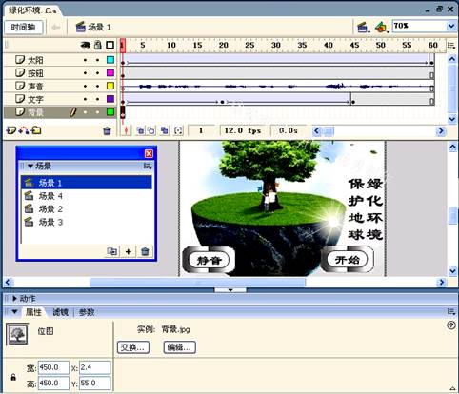Click the 交换... button
This screenshot has height=394, width=459.
[133, 347]
